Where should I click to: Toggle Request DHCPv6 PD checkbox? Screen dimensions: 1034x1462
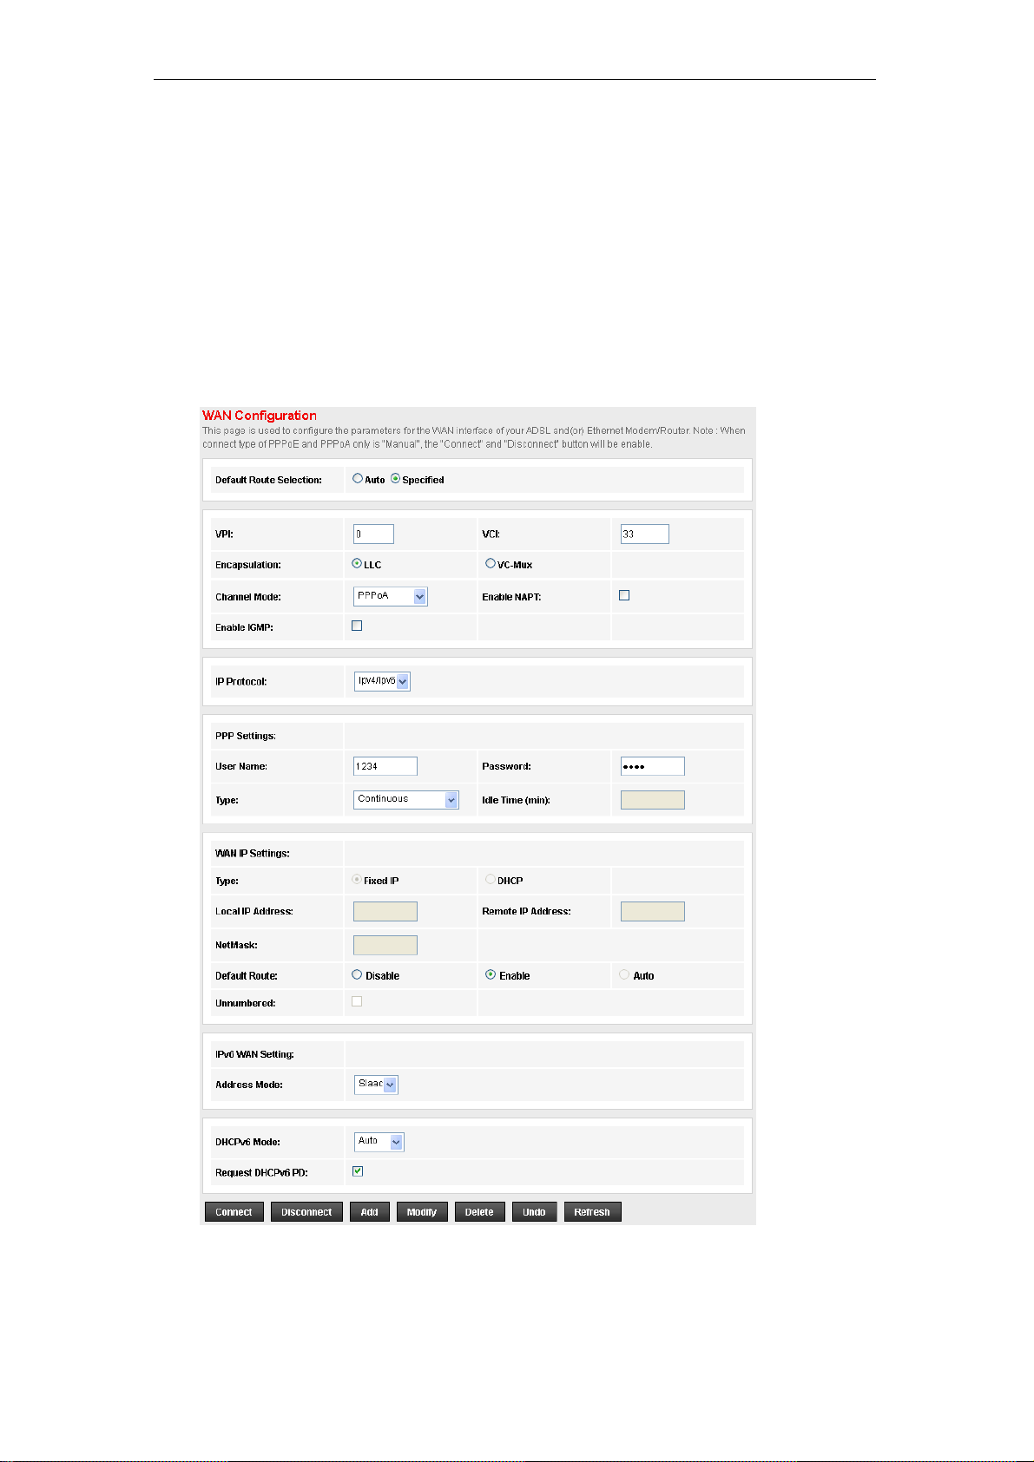[x=358, y=1171]
